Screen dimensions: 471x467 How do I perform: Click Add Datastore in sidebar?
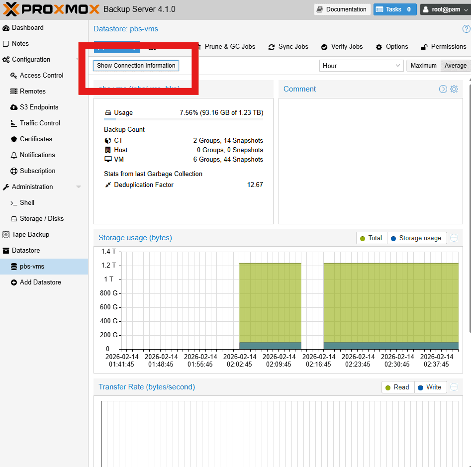pyautogui.click(x=40, y=282)
